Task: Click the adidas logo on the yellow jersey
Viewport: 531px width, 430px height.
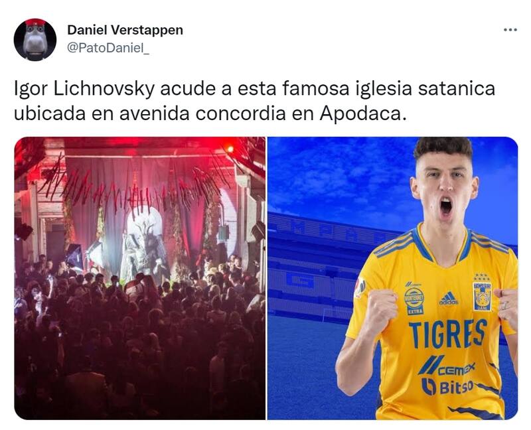Action: click(x=449, y=299)
